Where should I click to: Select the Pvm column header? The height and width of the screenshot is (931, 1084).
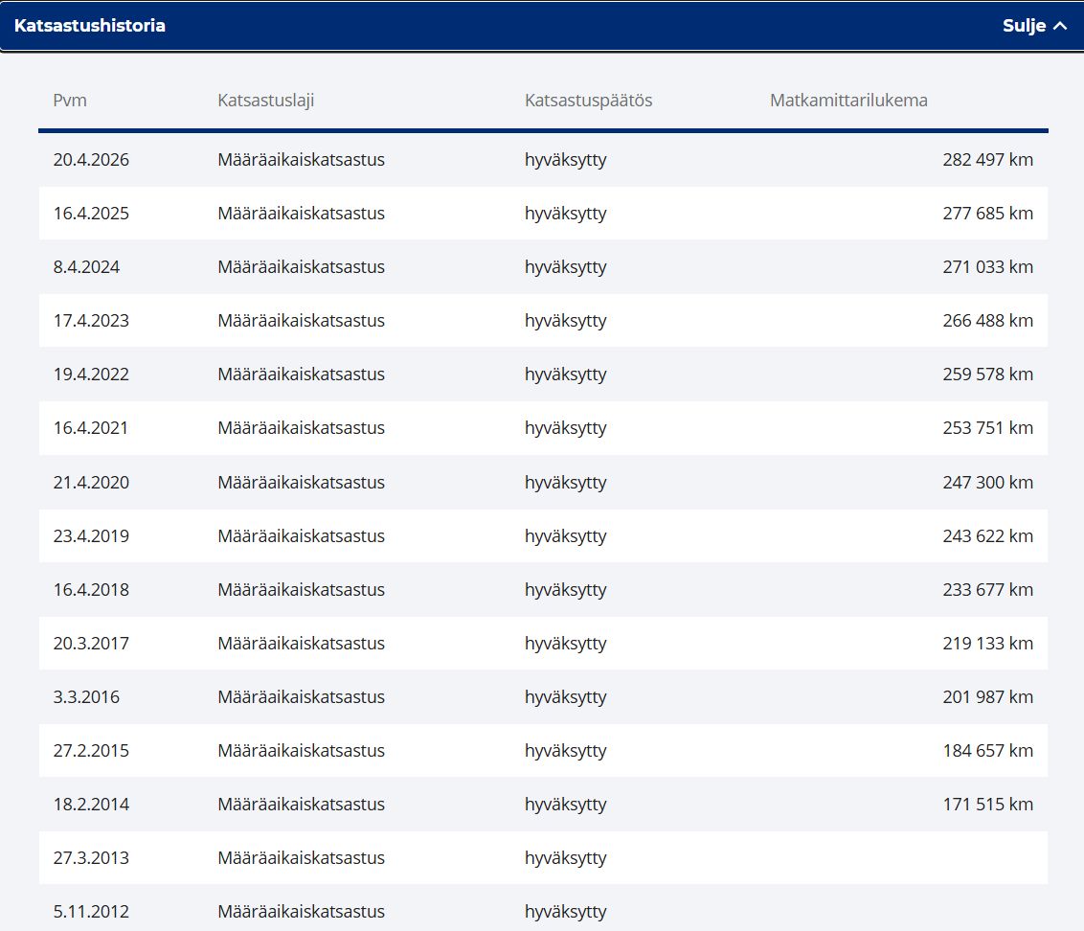70,101
